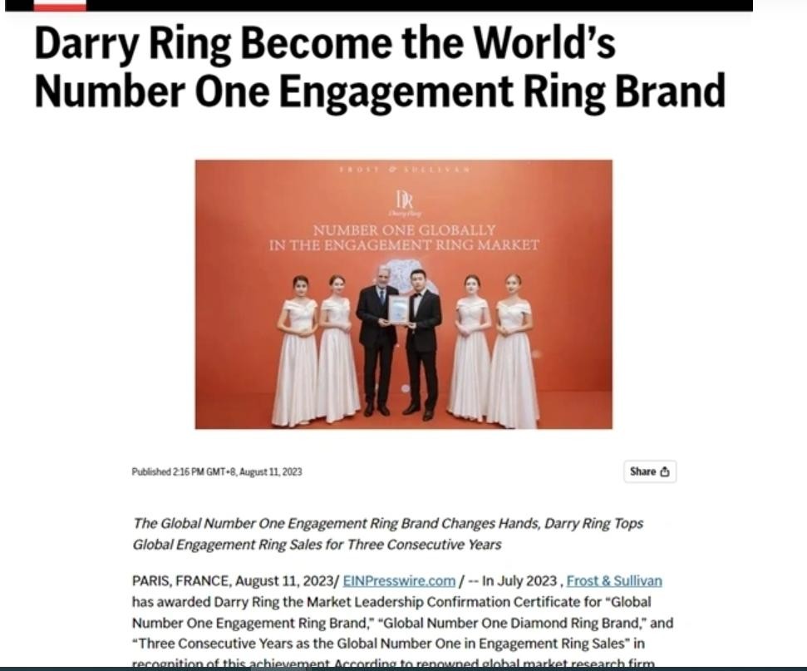Click the 'PARIS, FRANCE, August 11, 2023' dateline
Screen dimensions: 807x671
(x=233, y=581)
